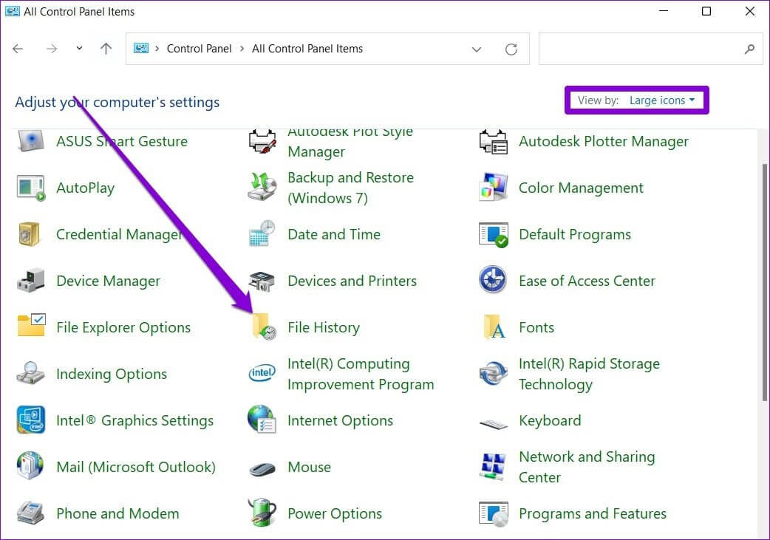Image resolution: width=770 pixels, height=540 pixels.
Task: Open the Intel Rapid Storage Technology icon
Action: tap(494, 374)
